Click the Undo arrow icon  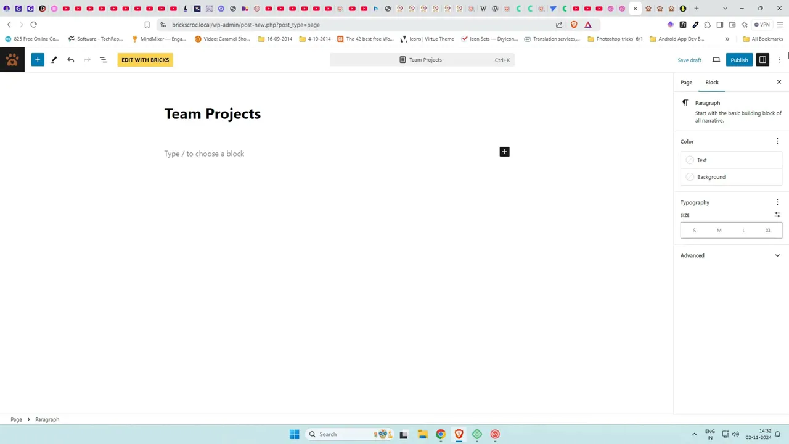71,60
